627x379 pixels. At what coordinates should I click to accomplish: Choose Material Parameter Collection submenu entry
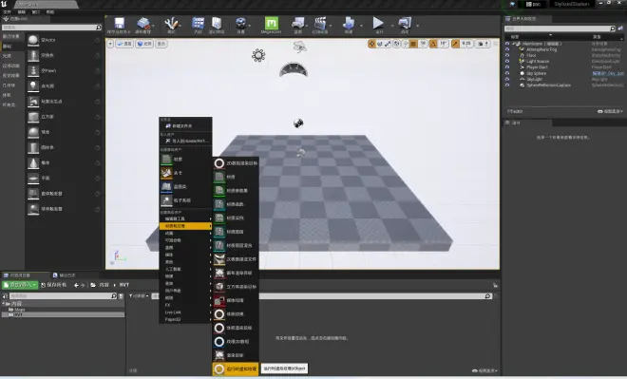pyautogui.click(x=236, y=191)
